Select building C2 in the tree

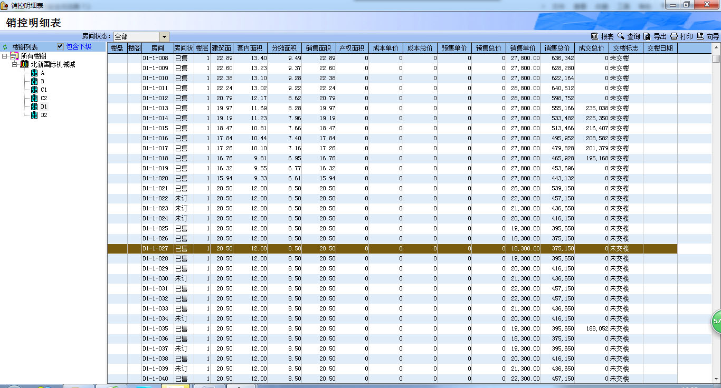tap(44, 98)
